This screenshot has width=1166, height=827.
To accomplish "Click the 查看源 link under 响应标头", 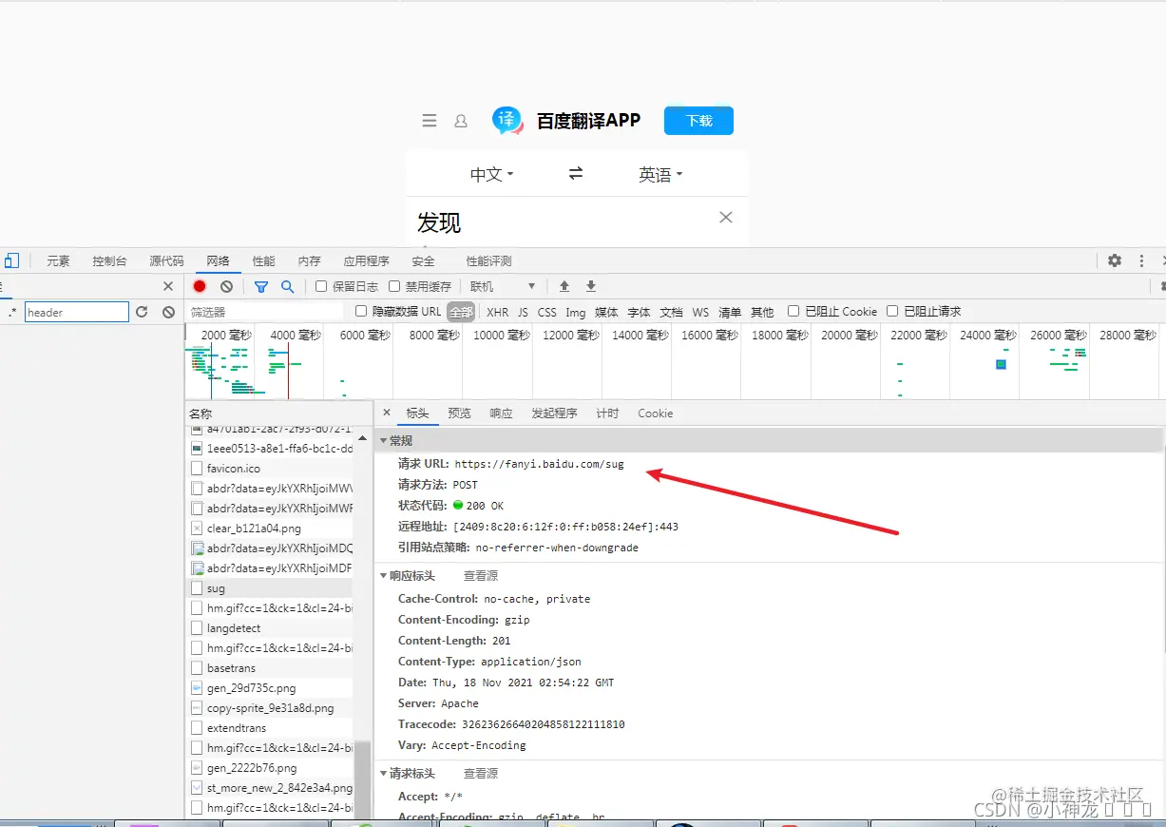I will click(x=480, y=575).
